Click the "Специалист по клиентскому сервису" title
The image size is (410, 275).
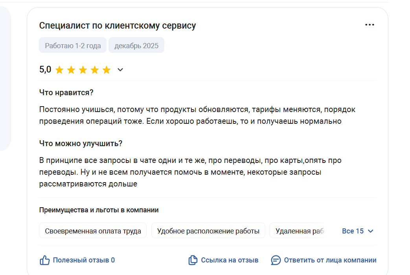coord(118,26)
